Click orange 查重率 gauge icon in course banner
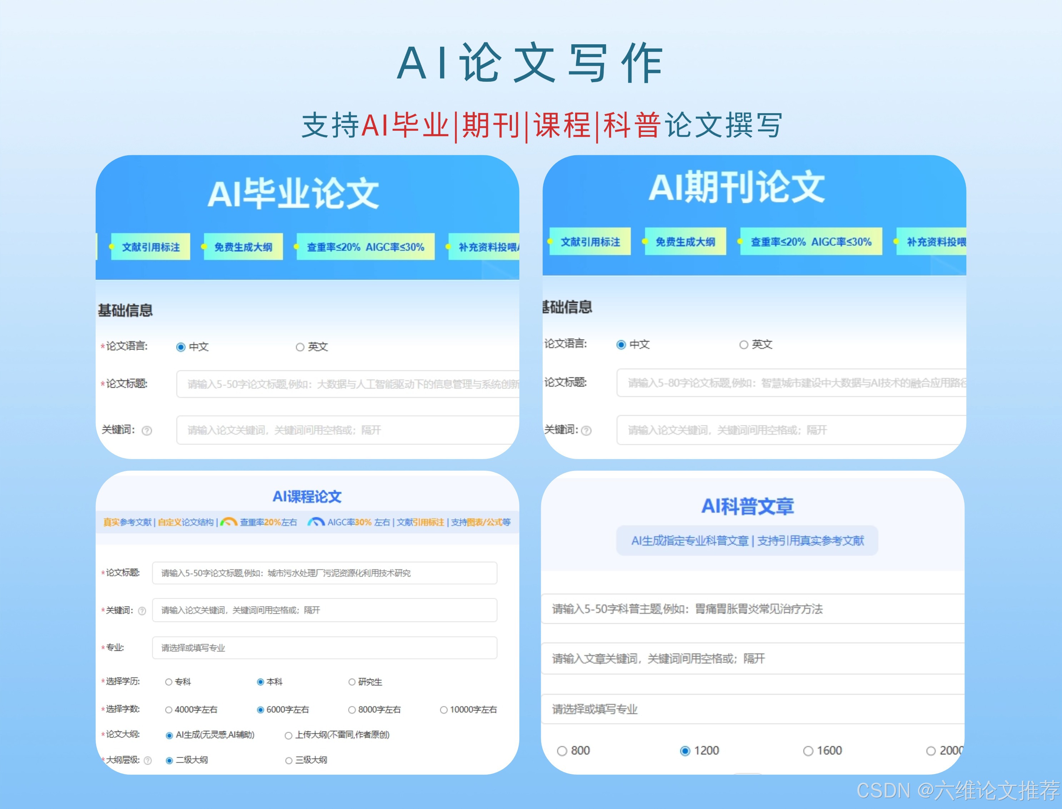This screenshot has height=809, width=1062. click(228, 522)
